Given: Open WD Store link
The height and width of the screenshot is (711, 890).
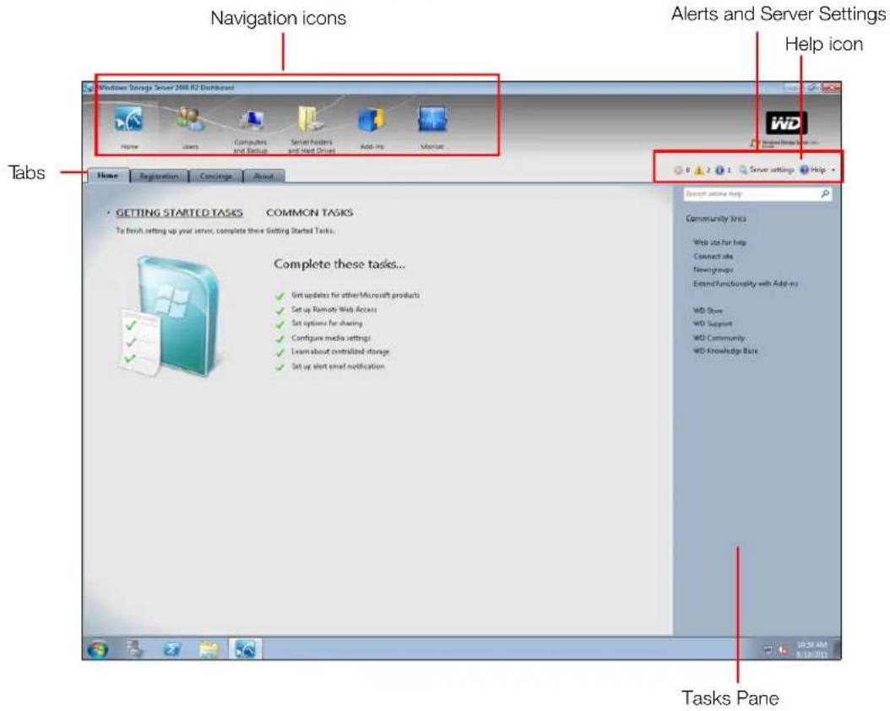Looking at the screenshot, I should [708, 311].
